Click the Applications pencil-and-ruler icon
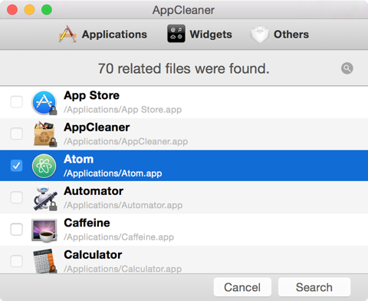Image resolution: width=368 pixels, height=301 pixels. 67,34
